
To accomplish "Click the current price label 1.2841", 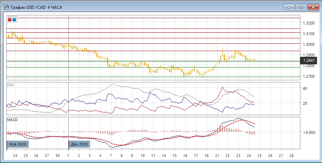I will click(309, 60).
